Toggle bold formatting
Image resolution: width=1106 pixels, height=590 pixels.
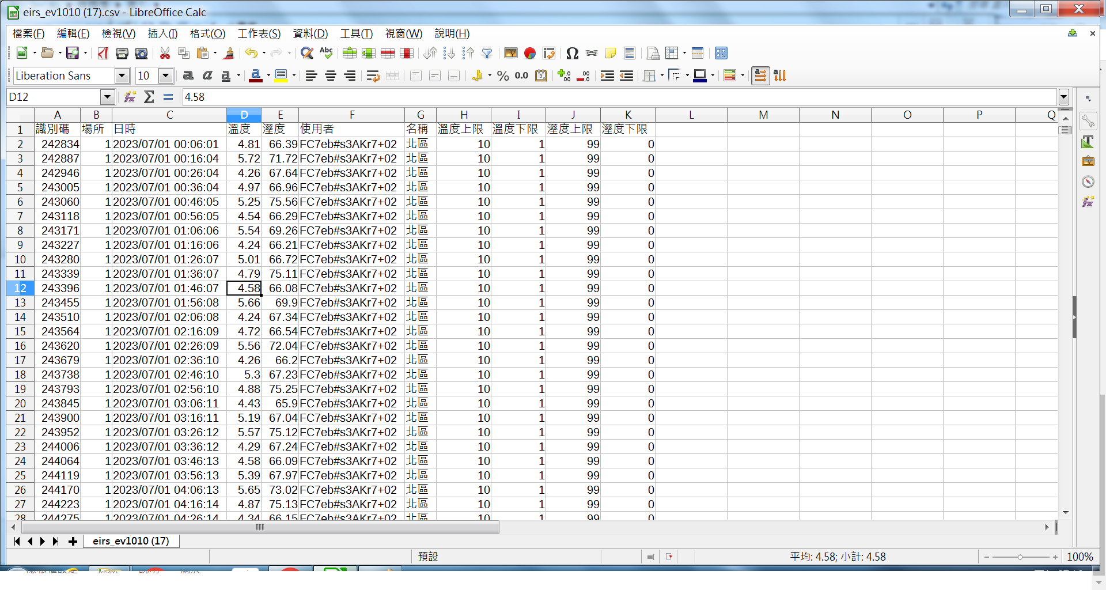pyautogui.click(x=188, y=75)
